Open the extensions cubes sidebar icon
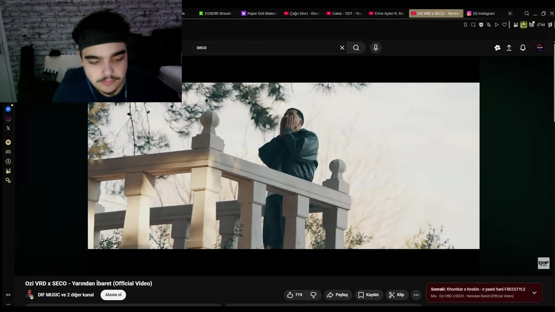Viewport: 555px width, 312px height. pos(8,171)
